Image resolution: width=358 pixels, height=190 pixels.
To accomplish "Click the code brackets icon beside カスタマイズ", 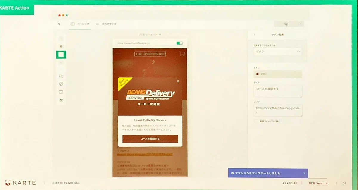I will tap(97, 24).
